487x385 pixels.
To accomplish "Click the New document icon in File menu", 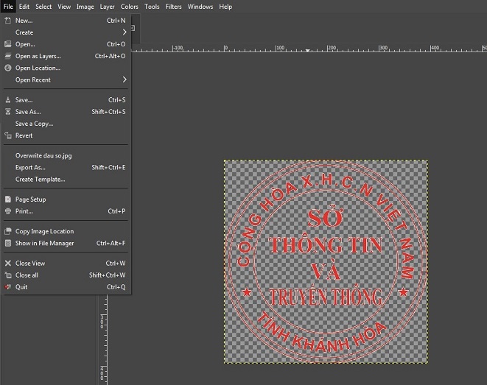I will [x=8, y=21].
